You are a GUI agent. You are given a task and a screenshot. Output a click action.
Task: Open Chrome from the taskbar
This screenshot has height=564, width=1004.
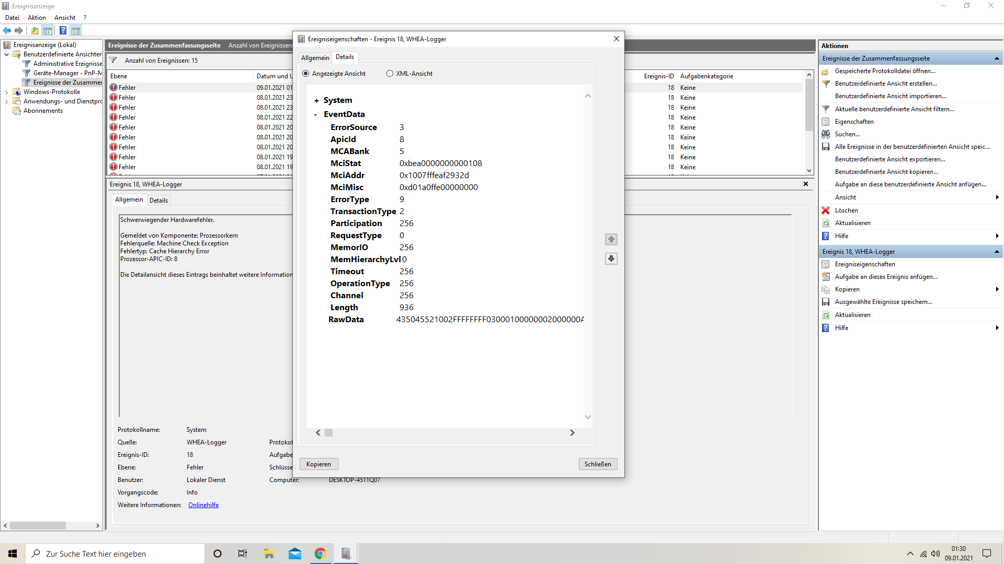[x=320, y=554]
